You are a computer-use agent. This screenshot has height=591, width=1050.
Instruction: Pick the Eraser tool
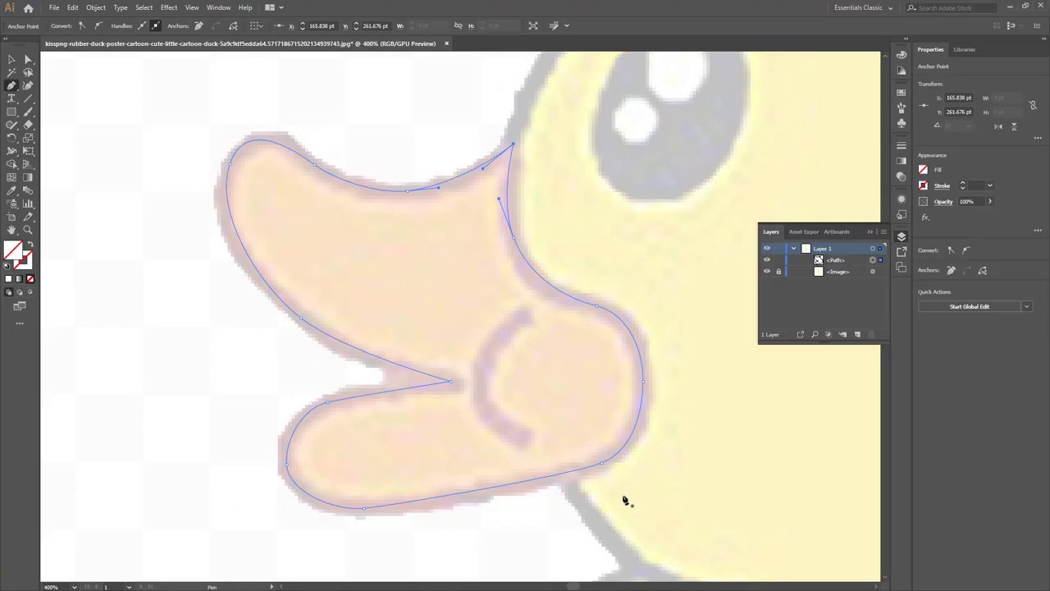tap(28, 125)
